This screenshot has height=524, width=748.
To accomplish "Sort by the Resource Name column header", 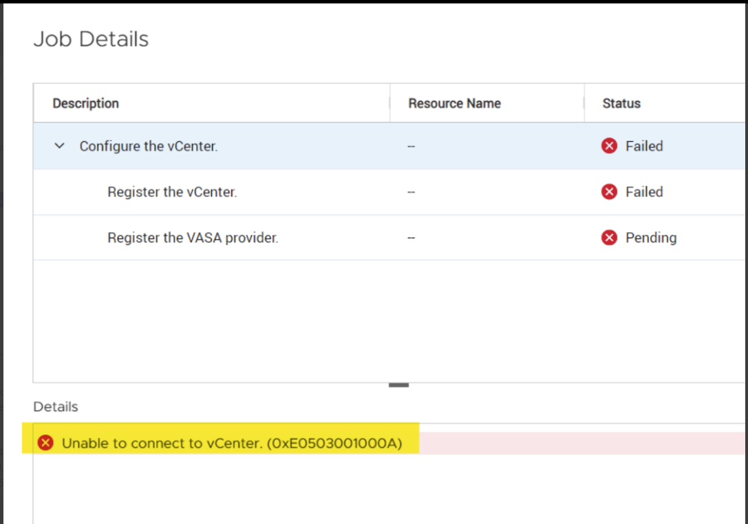I will tap(454, 103).
